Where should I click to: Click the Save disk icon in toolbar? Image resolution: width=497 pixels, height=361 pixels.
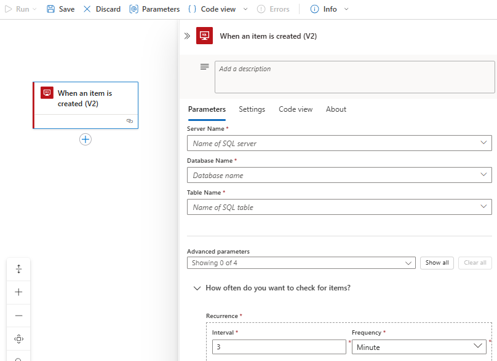pyautogui.click(x=51, y=9)
